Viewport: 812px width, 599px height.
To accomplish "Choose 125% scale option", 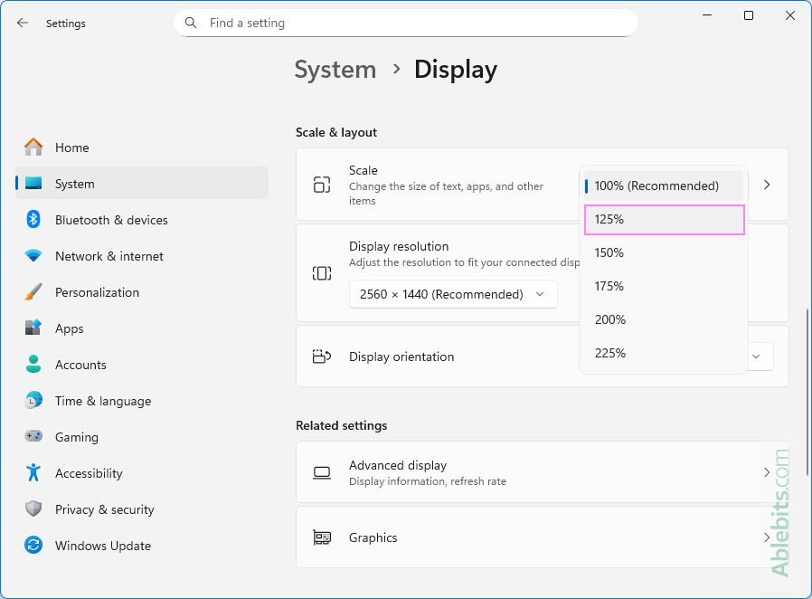I will coord(664,220).
